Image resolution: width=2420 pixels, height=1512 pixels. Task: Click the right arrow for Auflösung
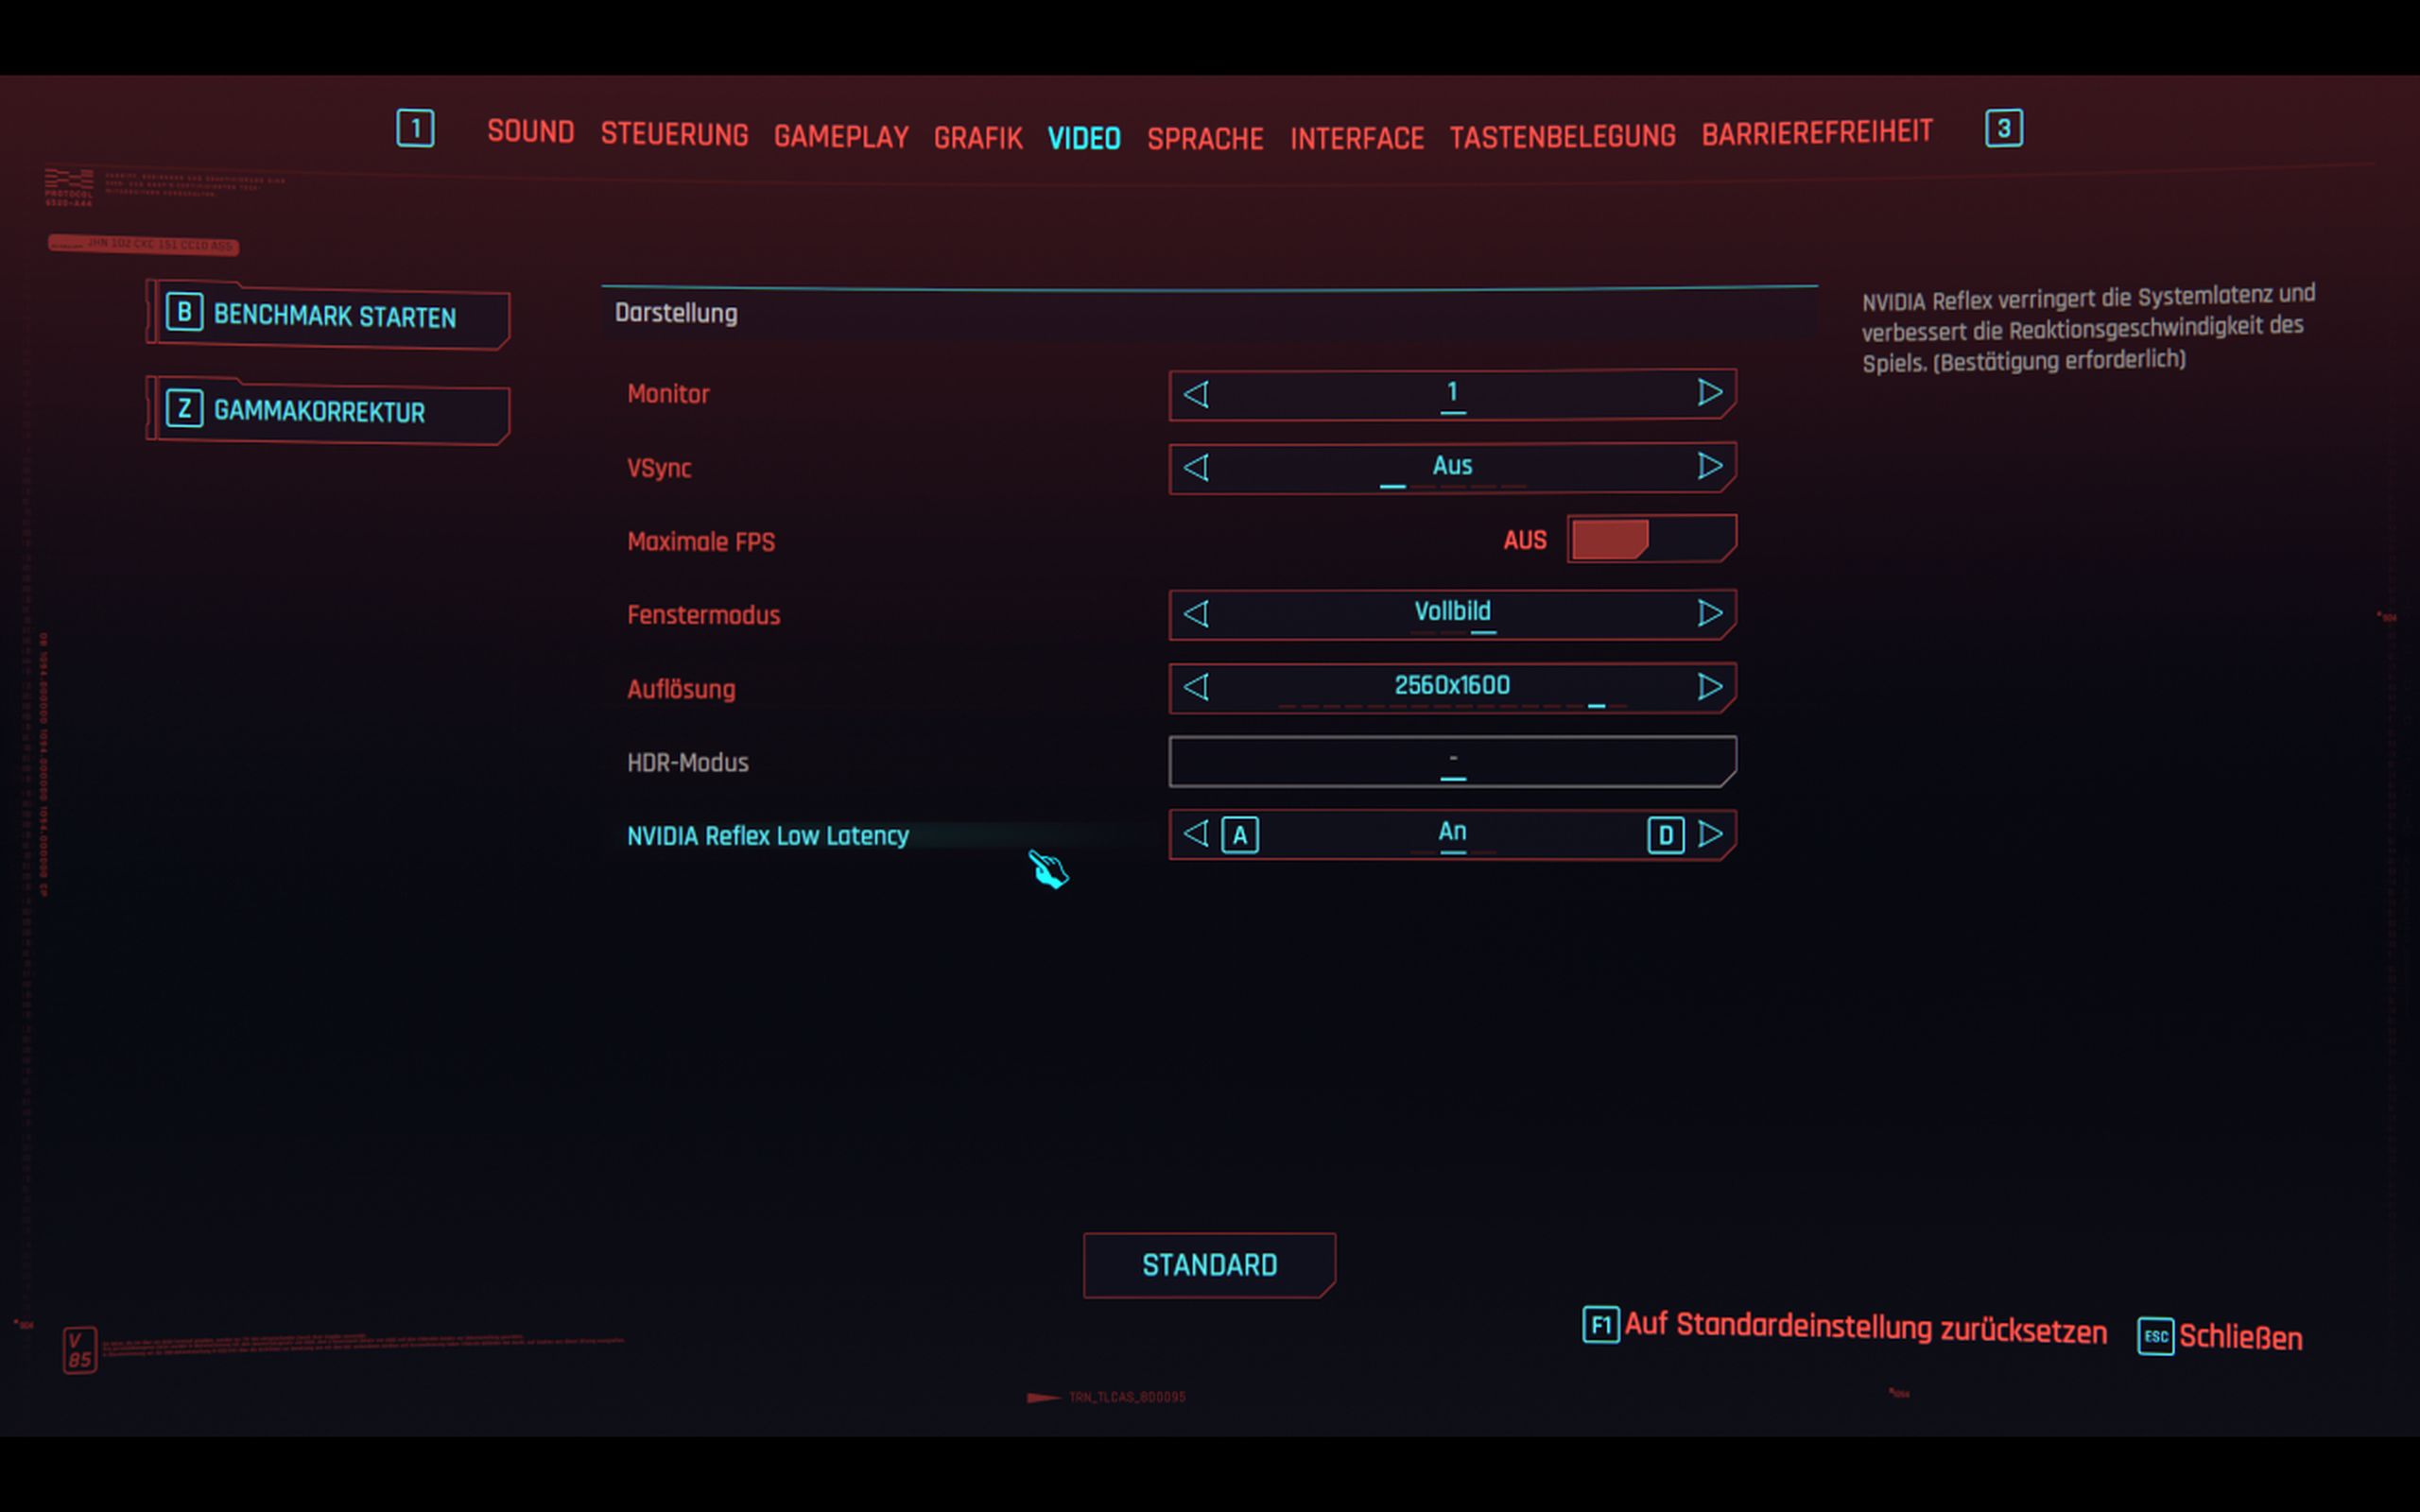click(x=1709, y=687)
